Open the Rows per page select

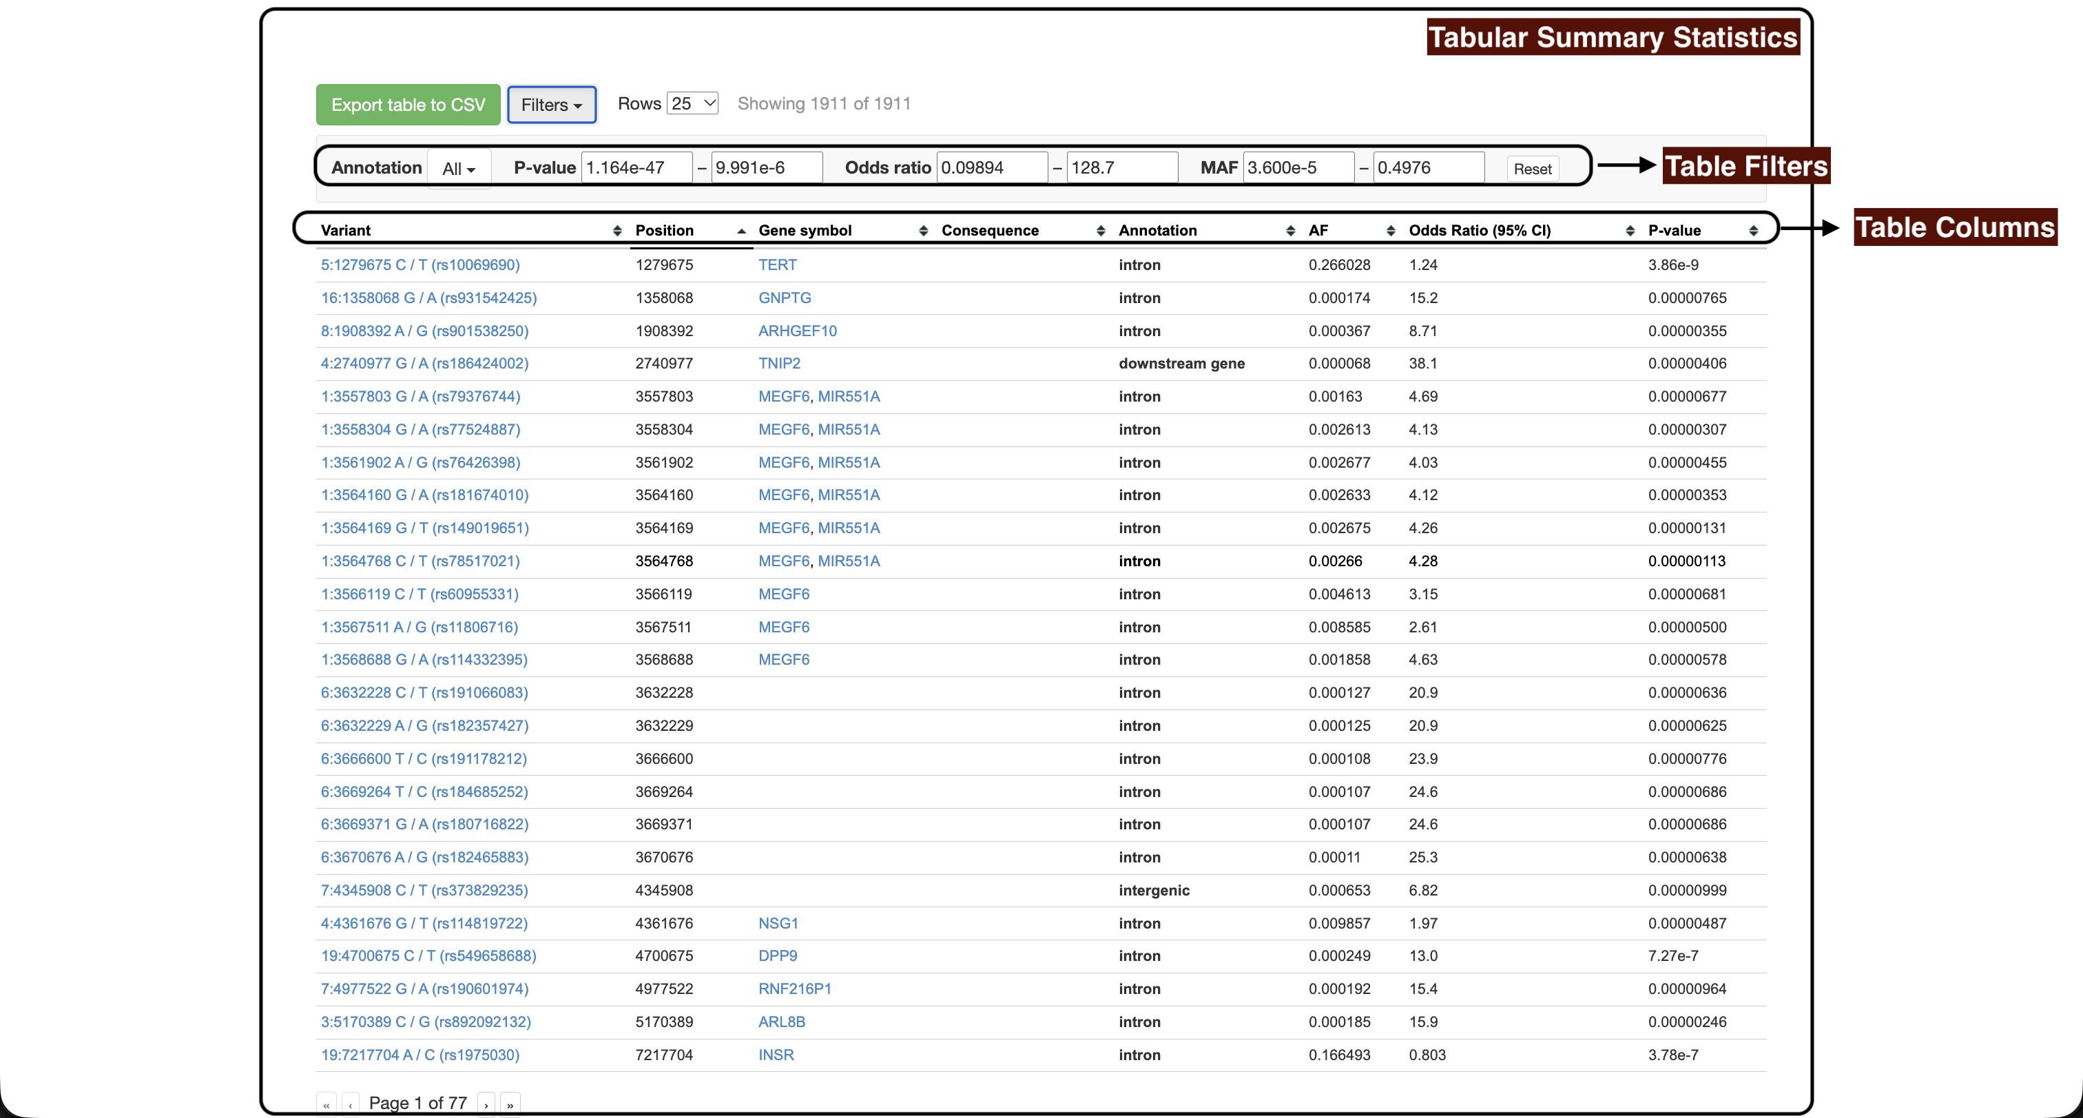(692, 103)
